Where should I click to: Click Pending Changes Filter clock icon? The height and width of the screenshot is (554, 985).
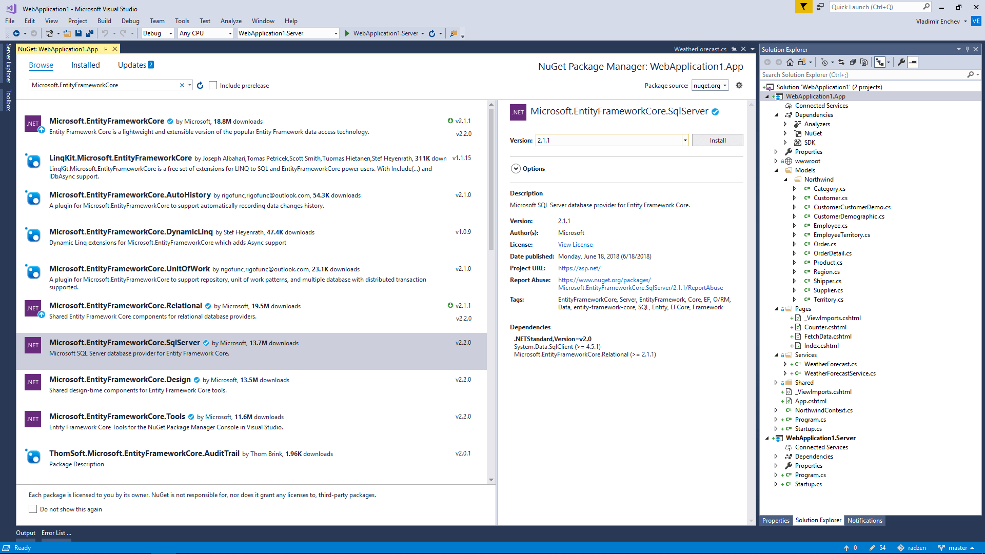tap(824, 62)
